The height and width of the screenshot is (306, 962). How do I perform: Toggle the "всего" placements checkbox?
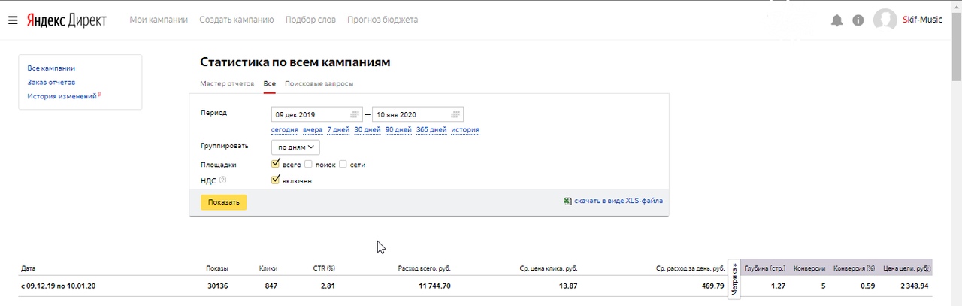276,164
